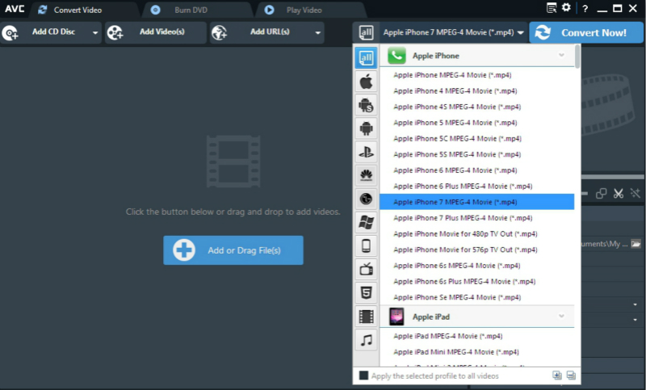Click the add profile plus icon at dropdown bottom
The width and height of the screenshot is (646, 390).
coord(556,375)
